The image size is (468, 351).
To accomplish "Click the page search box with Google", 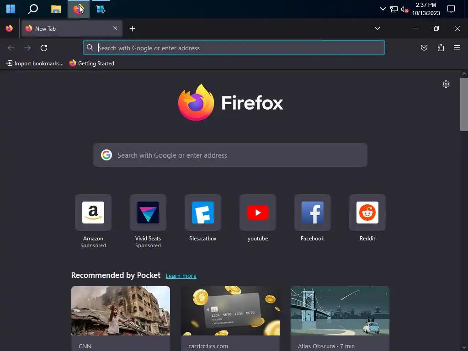I will [x=230, y=155].
